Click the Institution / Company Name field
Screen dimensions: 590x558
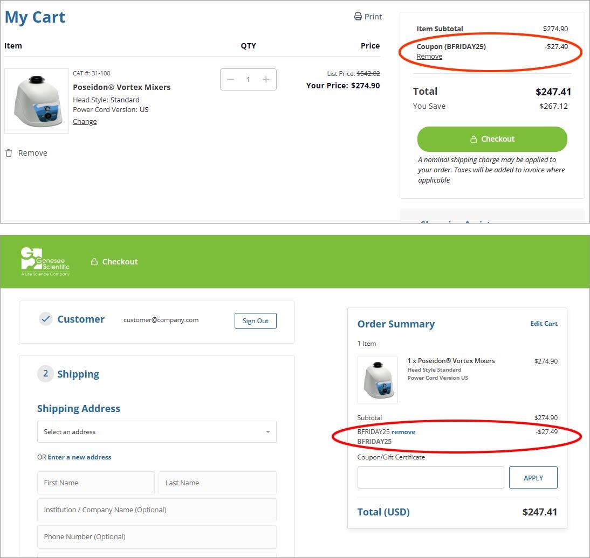click(x=156, y=510)
